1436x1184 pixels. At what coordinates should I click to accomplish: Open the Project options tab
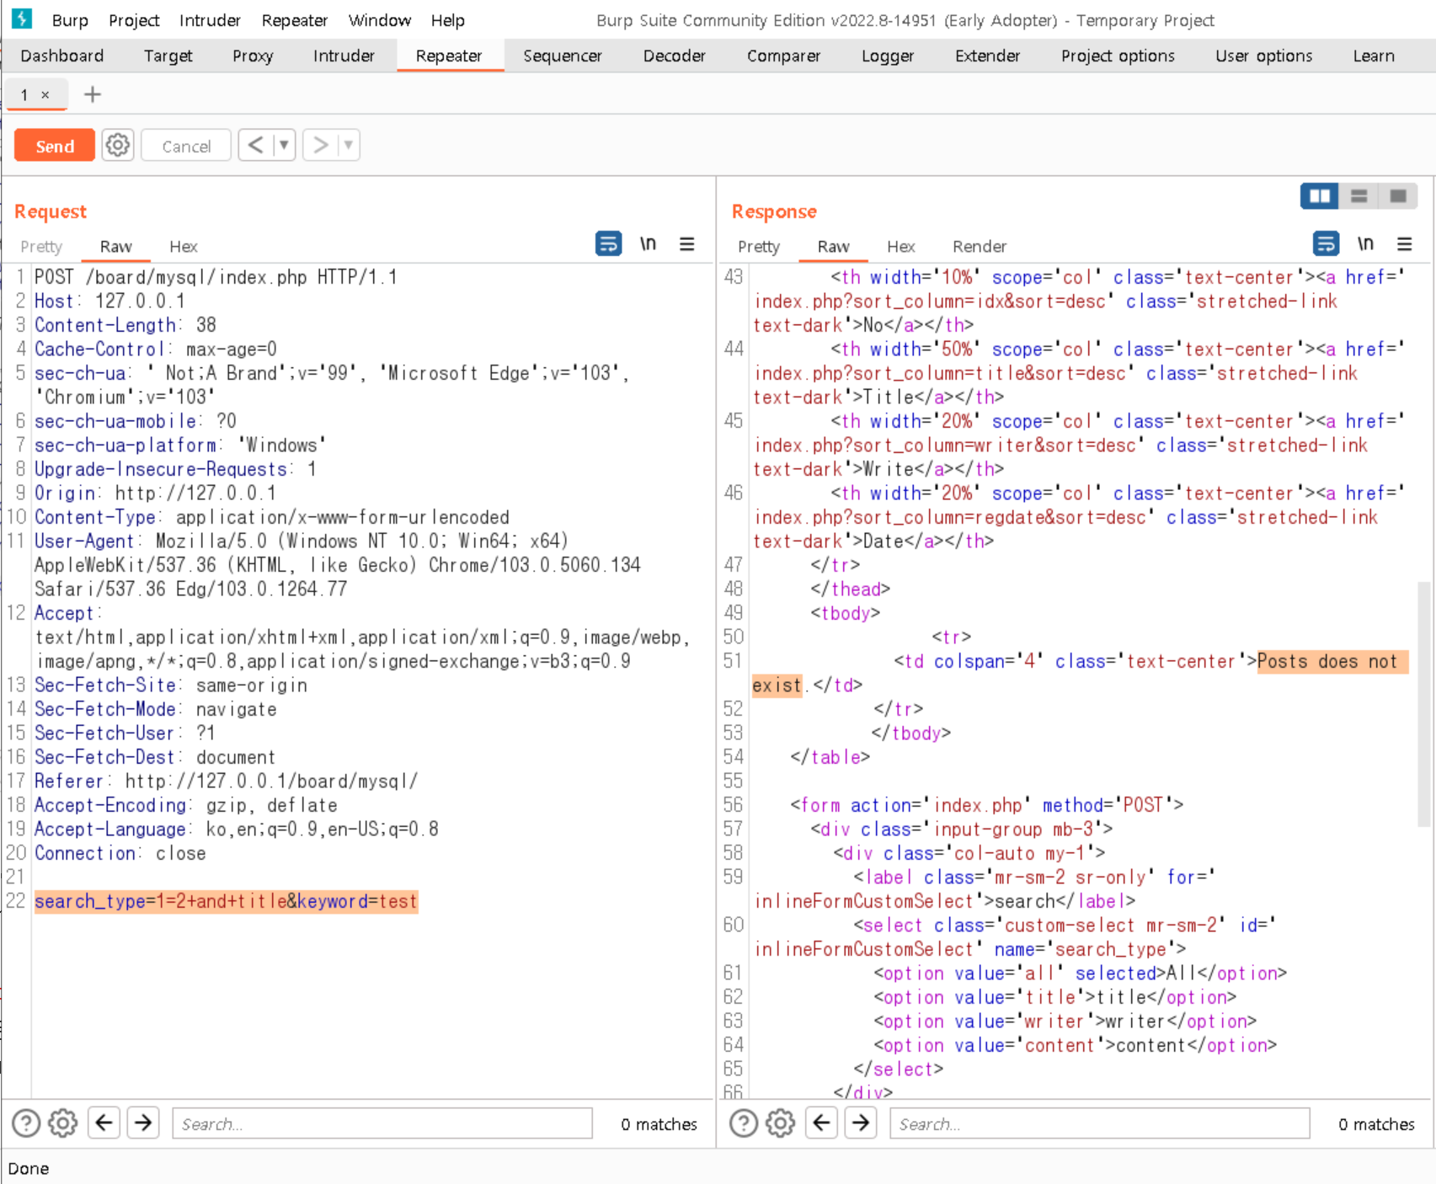pyautogui.click(x=1118, y=56)
